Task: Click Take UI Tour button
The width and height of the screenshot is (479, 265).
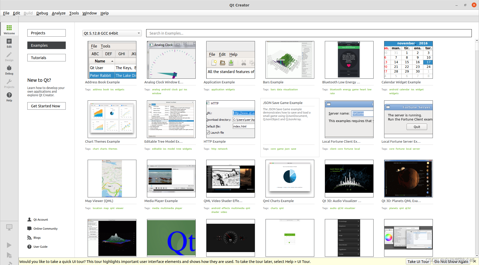Action: pos(418,261)
